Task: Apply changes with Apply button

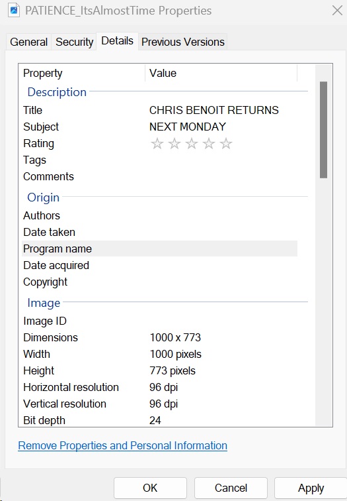Action: click(311, 488)
